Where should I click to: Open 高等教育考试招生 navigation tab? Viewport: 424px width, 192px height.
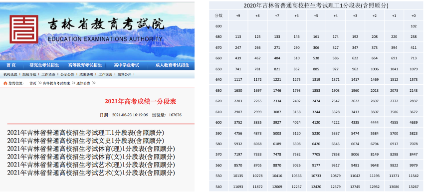85,65
